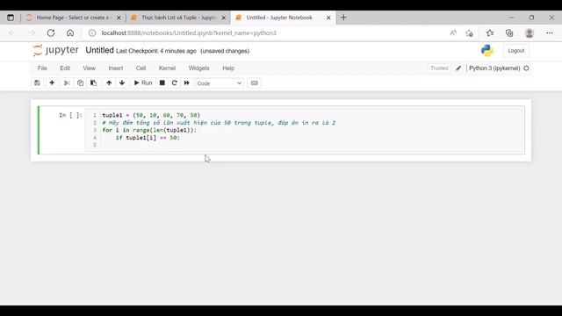Toggle Read aloud icon in address bar
The height and width of the screenshot is (316, 562).
[453, 33]
